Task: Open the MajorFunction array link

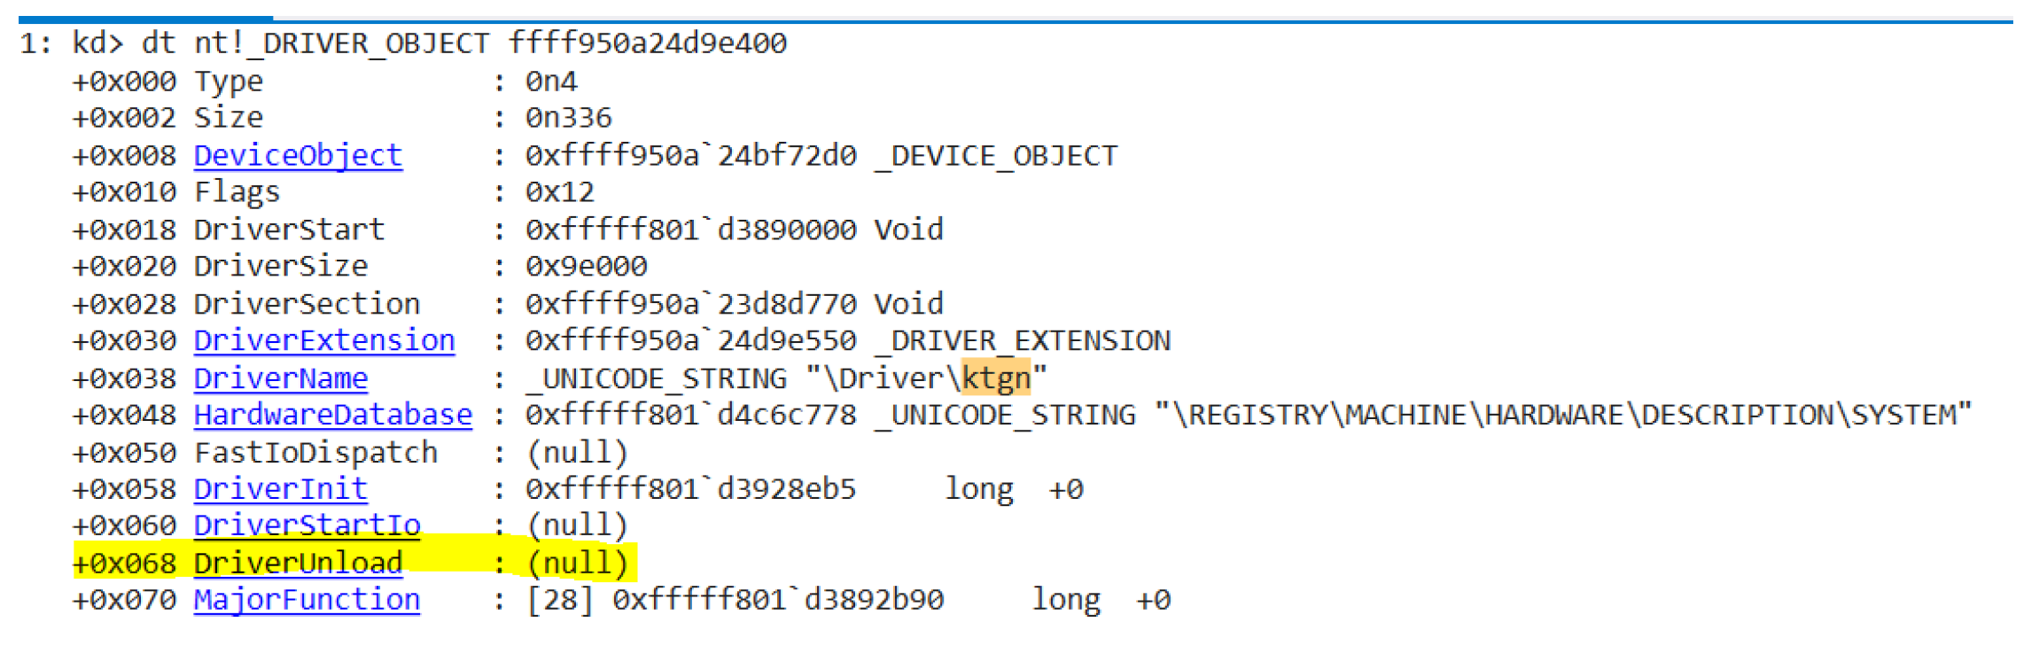Action: pos(307,601)
